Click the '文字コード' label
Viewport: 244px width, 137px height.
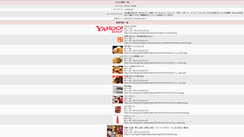[x=118, y=19]
